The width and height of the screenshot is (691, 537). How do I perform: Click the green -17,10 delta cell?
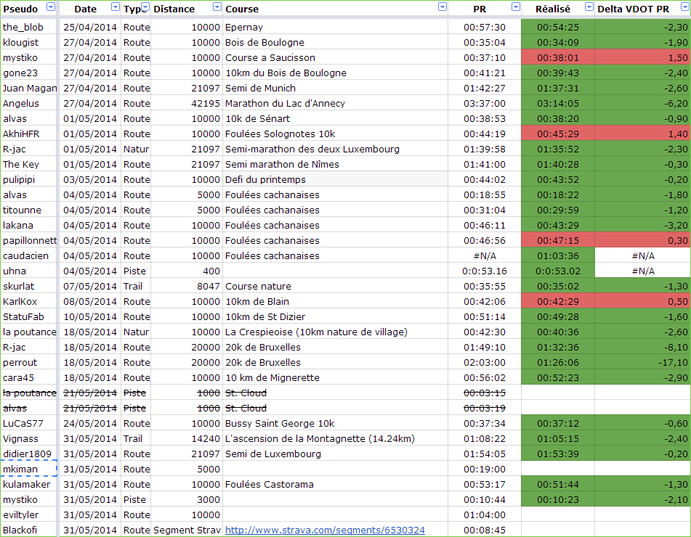coord(642,362)
